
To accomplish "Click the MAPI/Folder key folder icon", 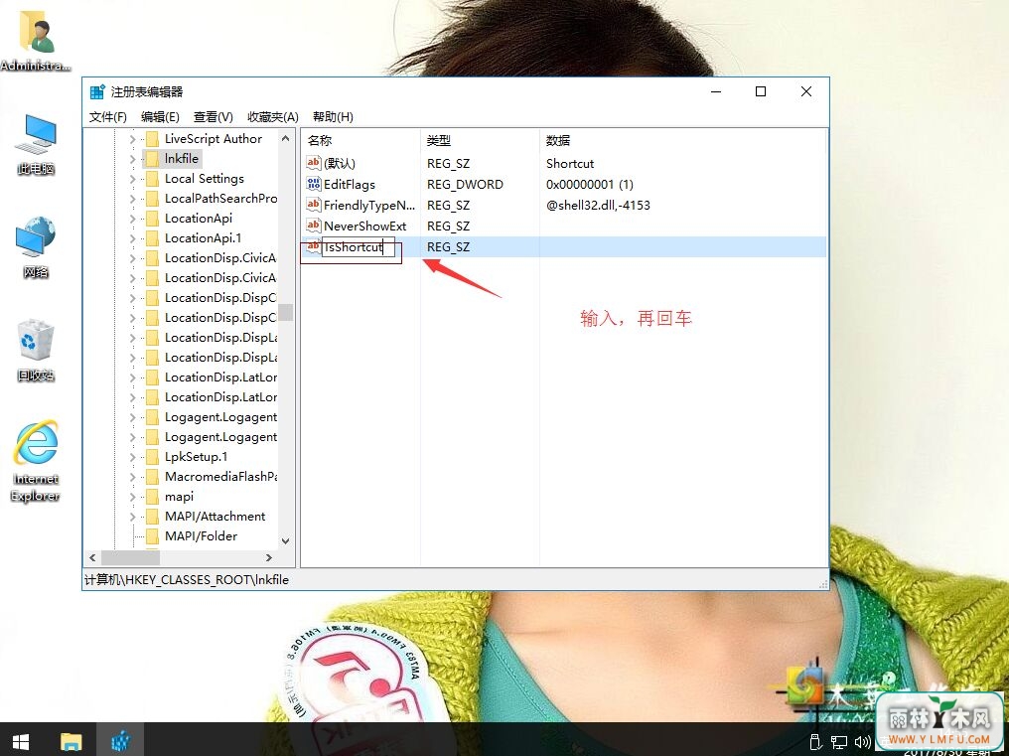I will pos(152,535).
